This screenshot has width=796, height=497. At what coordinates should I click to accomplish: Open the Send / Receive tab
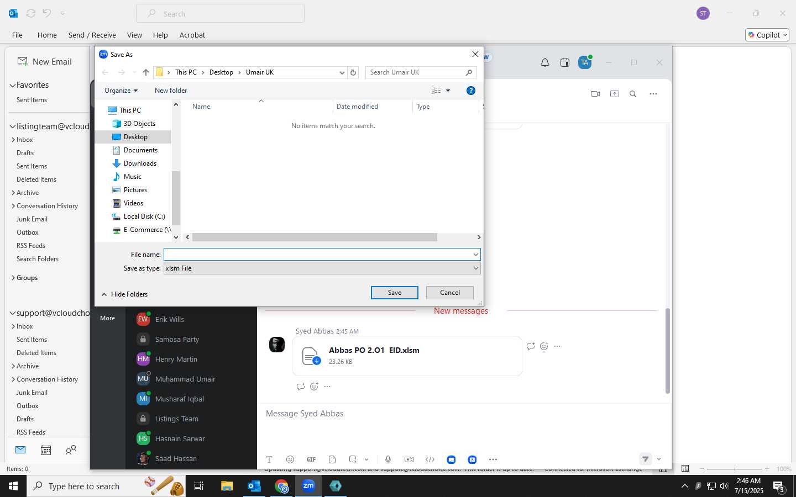pos(92,35)
